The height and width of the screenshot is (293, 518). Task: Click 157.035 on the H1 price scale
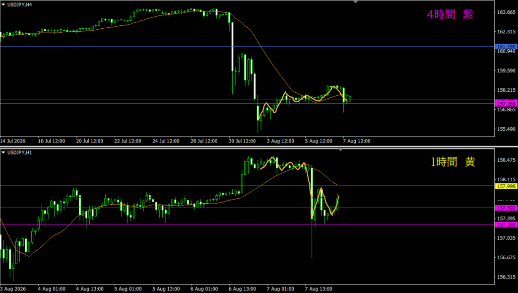pyautogui.click(x=506, y=238)
